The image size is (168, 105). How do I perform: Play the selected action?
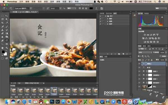point(115,54)
